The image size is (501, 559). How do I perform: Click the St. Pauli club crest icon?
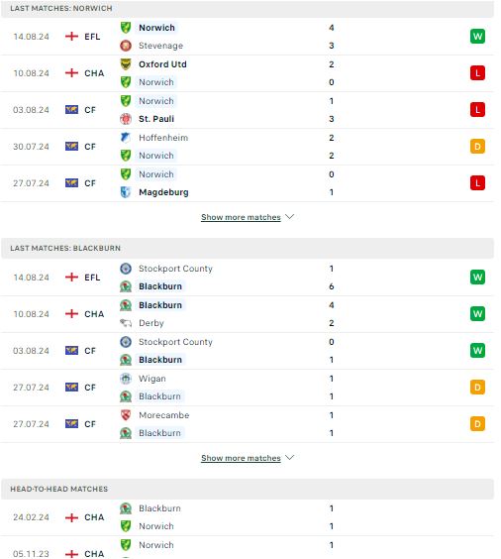pos(126,119)
